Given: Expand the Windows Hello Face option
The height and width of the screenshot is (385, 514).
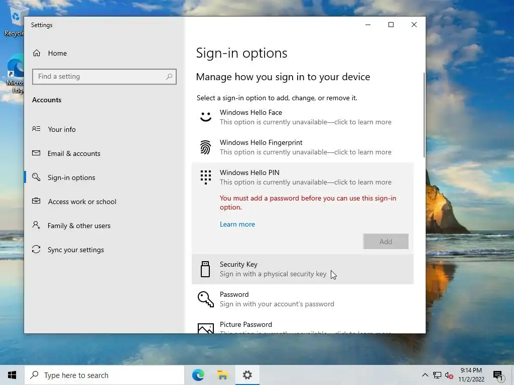Looking at the screenshot, I should (303, 117).
